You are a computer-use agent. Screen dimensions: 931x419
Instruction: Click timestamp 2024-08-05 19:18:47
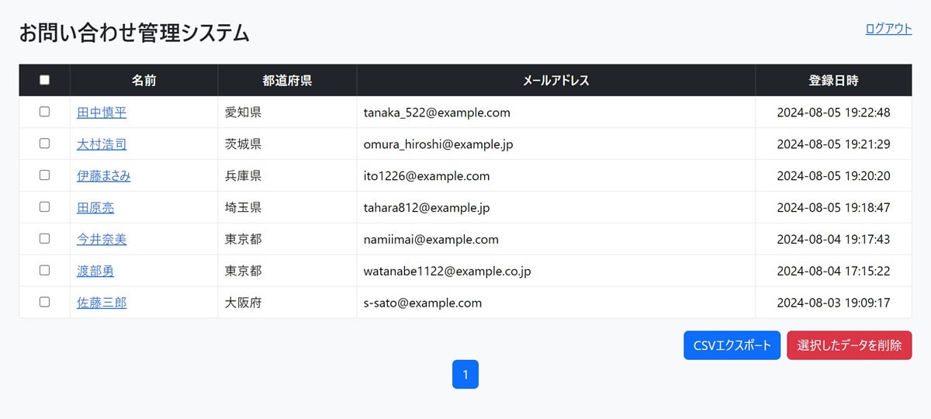pos(833,208)
